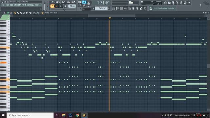This screenshot has height=118, width=210.
Task: Open the speech bubble icon
Action: click(x=185, y=3)
